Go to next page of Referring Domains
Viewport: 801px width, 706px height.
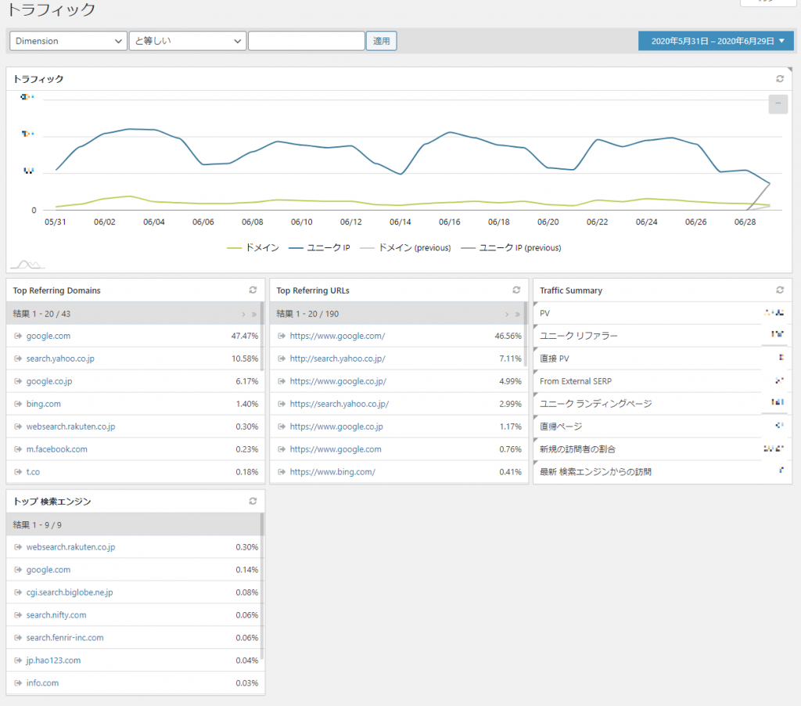click(243, 314)
